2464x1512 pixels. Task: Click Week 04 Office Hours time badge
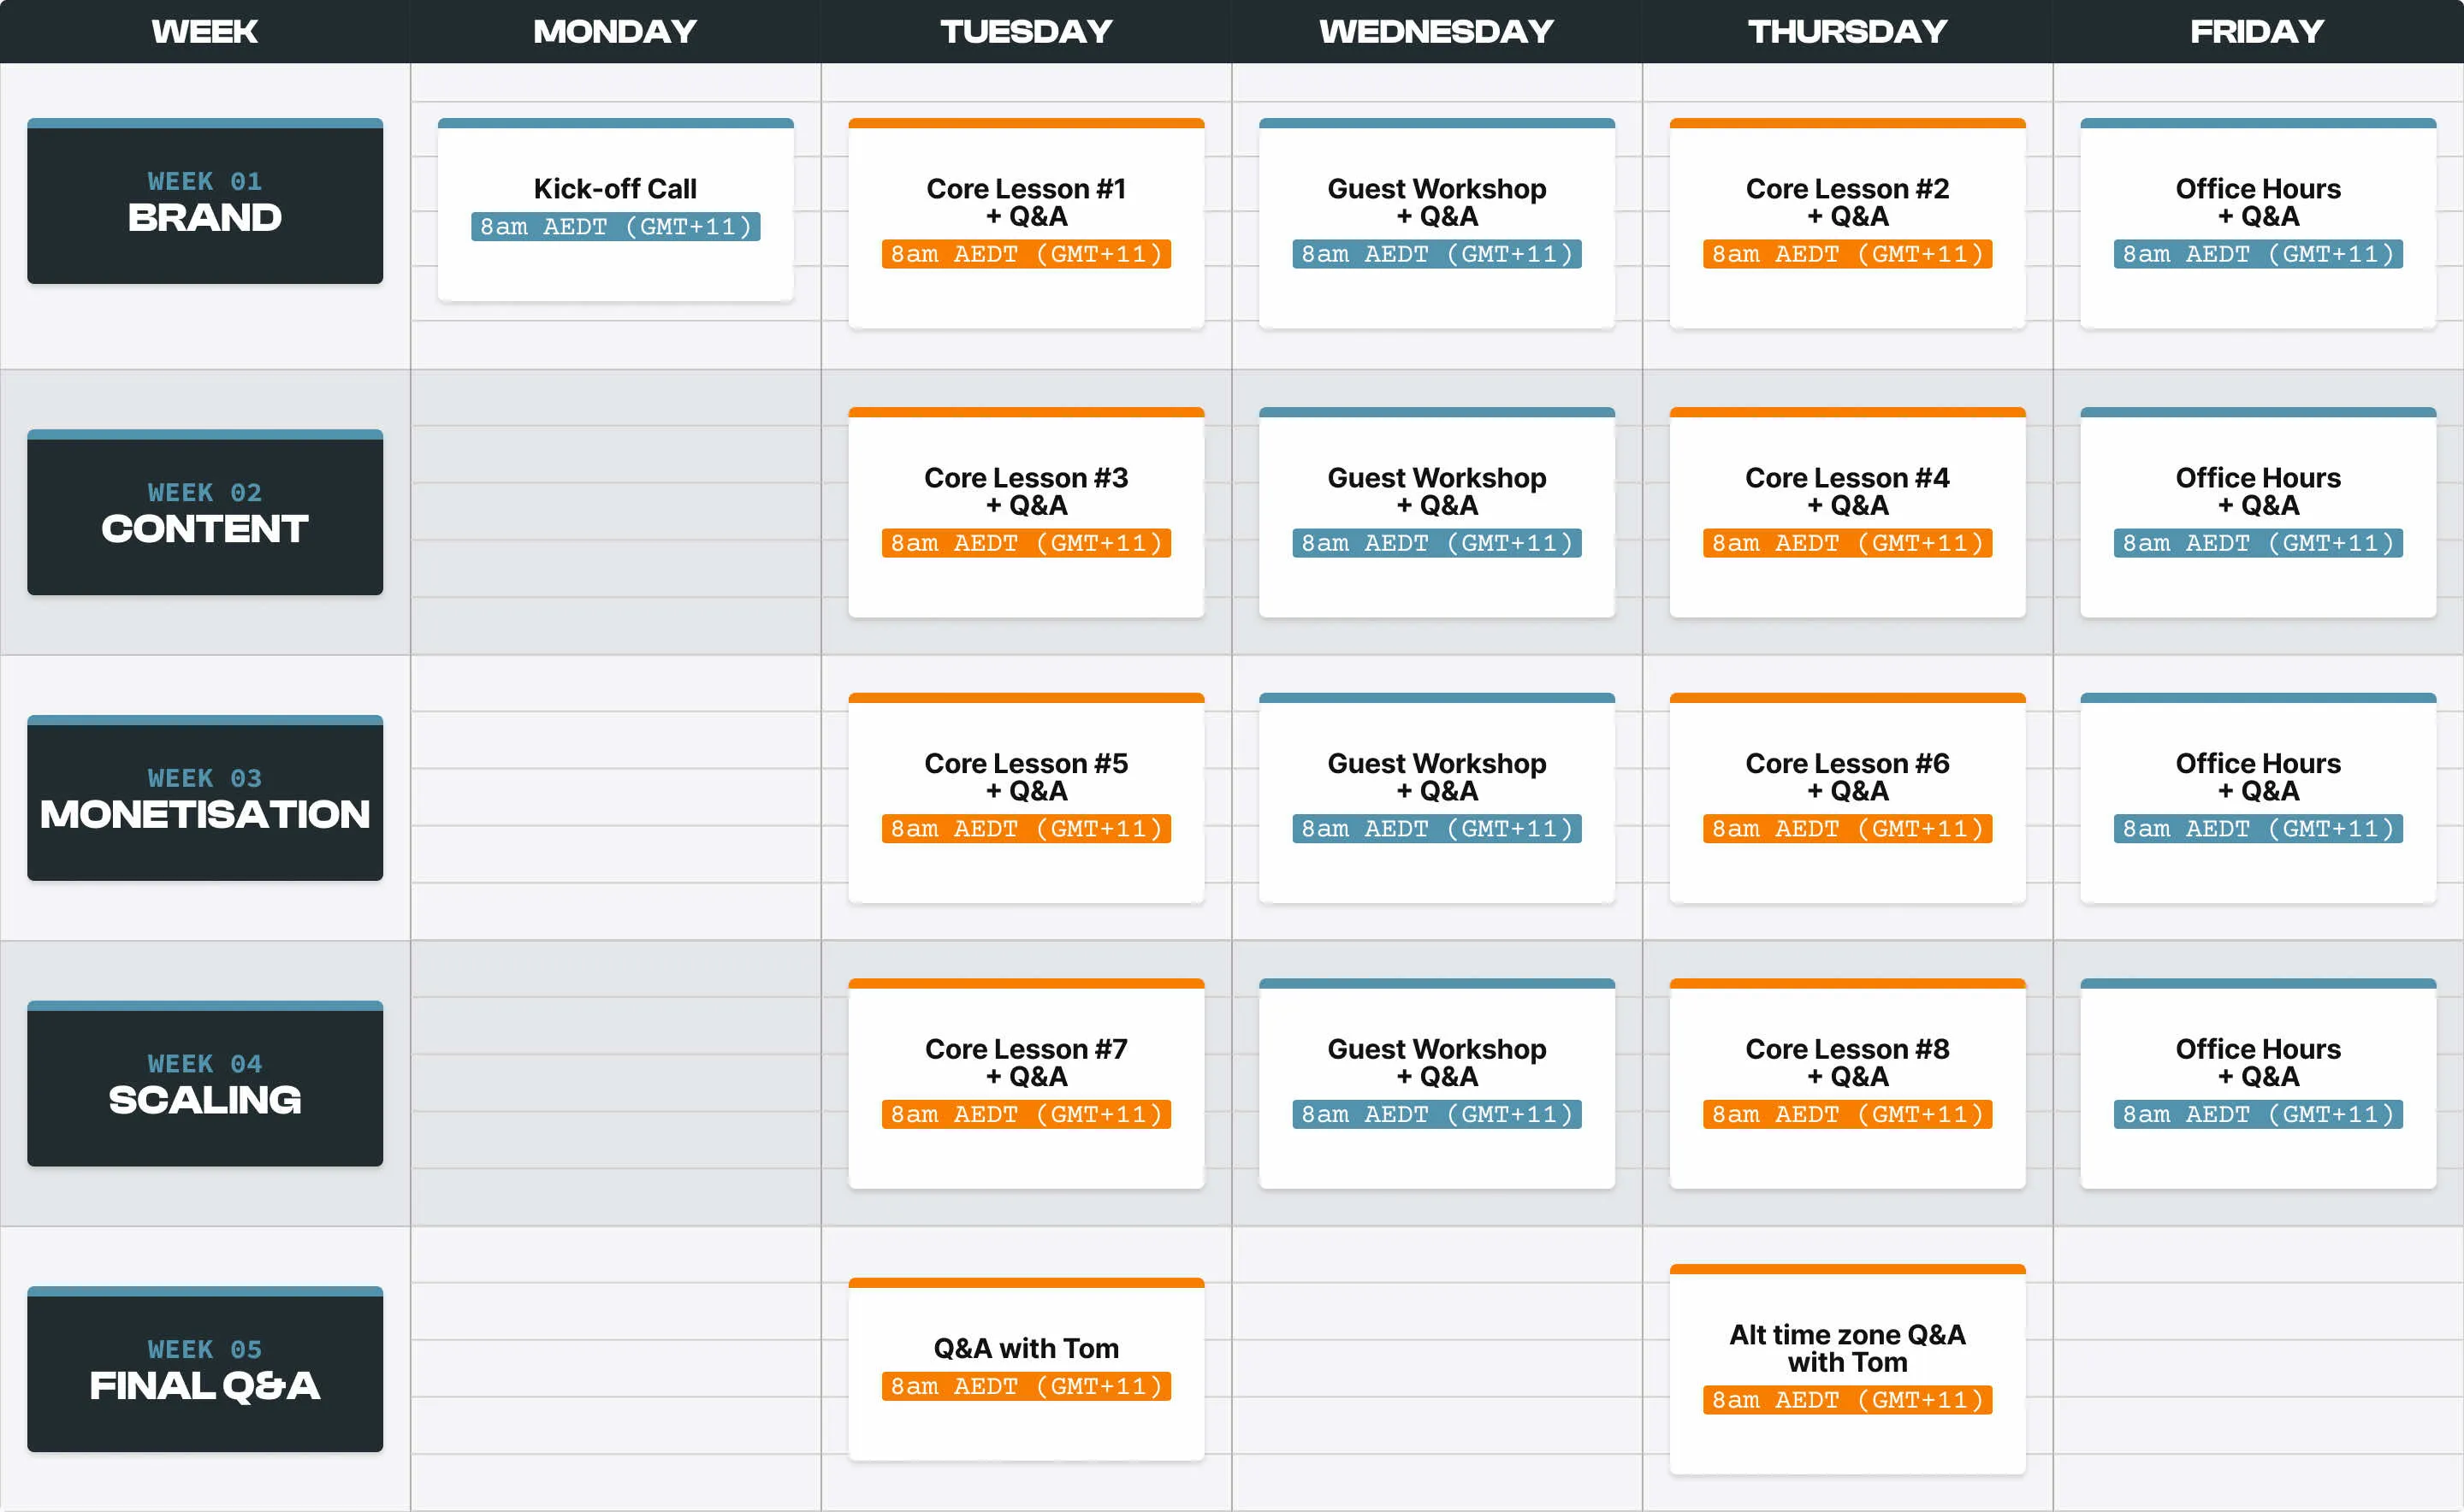tap(2257, 1114)
